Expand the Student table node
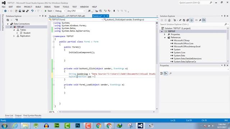This screenshot has height=129, width=230. coord(17,33)
